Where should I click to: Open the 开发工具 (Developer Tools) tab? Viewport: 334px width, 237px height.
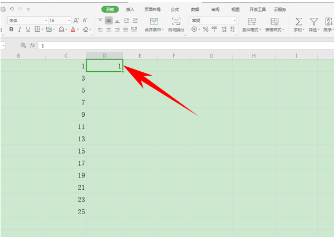tap(258, 9)
